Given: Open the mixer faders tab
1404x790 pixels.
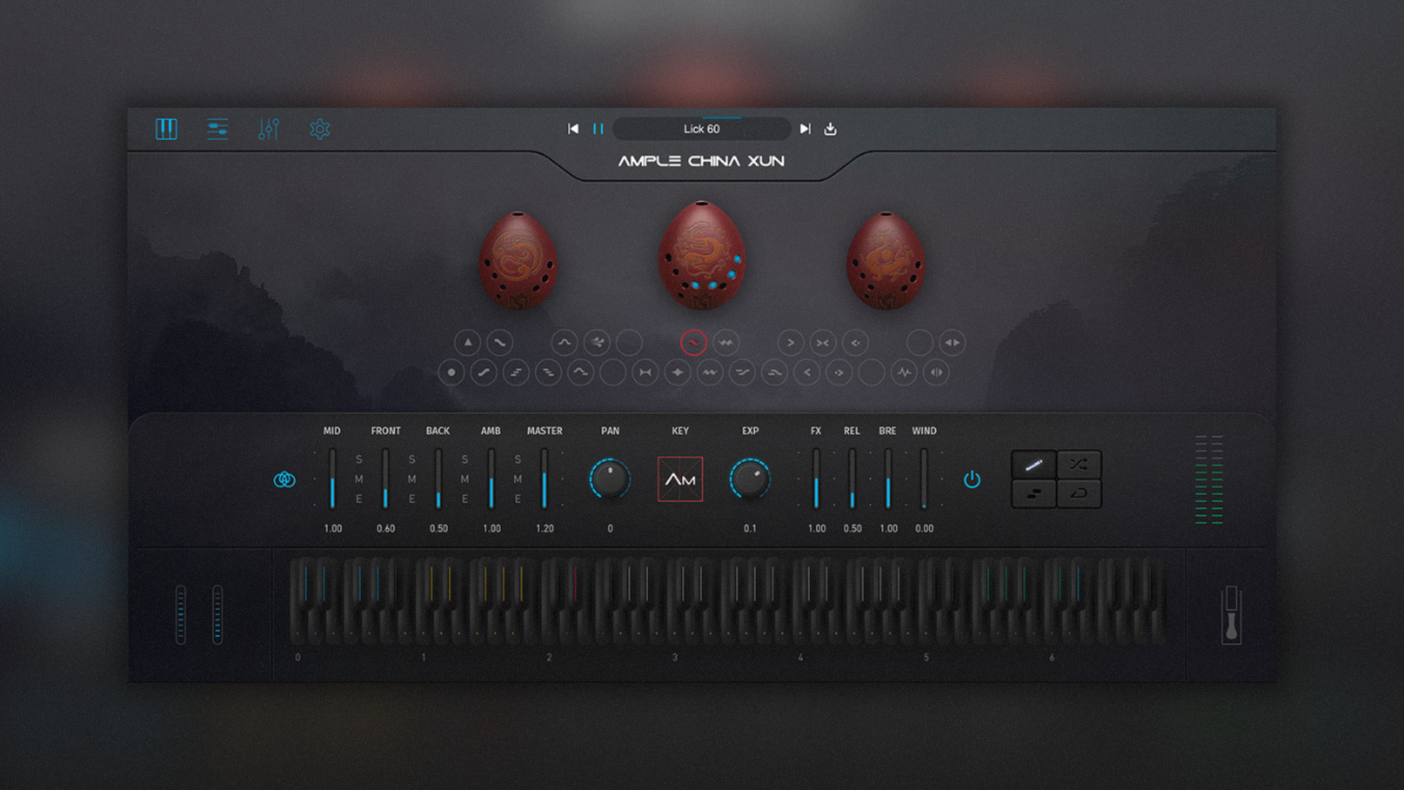Looking at the screenshot, I should click(268, 129).
